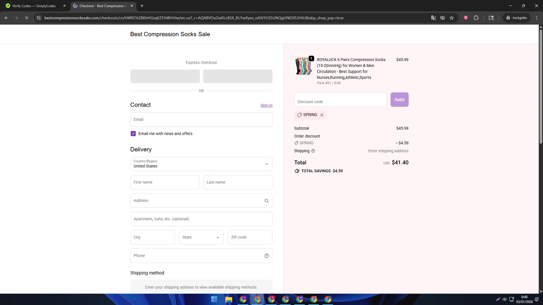
Task: View site information icon in address bar
Action: pos(39,18)
